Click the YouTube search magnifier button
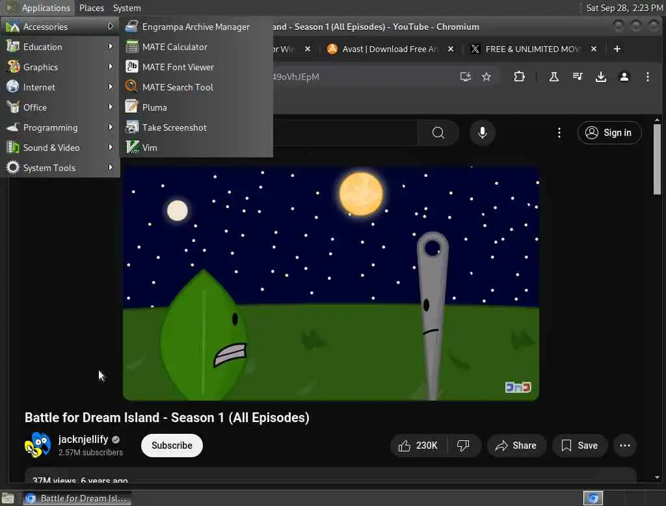 pos(438,133)
